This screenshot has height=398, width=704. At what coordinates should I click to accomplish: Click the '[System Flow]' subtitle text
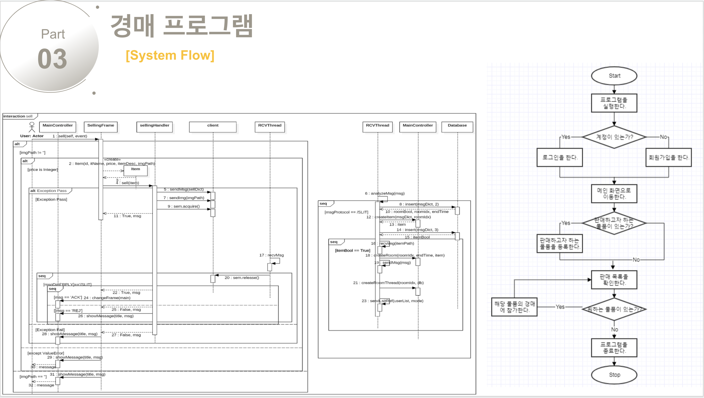click(170, 56)
